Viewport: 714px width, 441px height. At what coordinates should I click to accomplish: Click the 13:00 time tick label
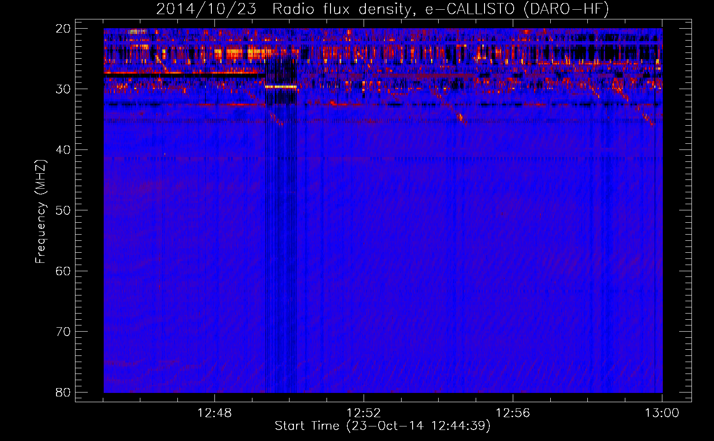pyautogui.click(x=662, y=413)
